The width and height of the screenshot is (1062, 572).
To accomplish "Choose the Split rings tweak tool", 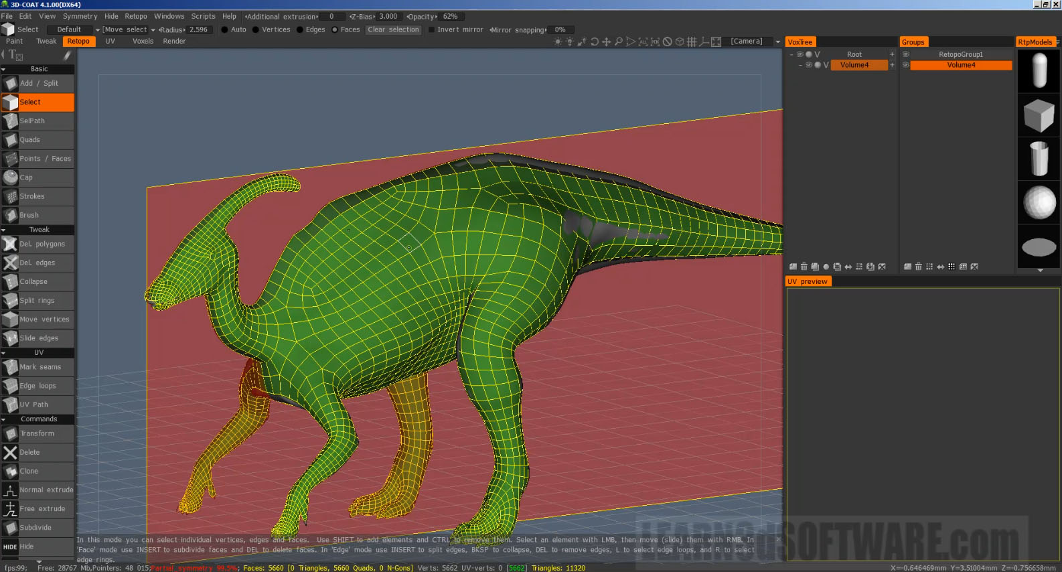I will [x=37, y=301].
